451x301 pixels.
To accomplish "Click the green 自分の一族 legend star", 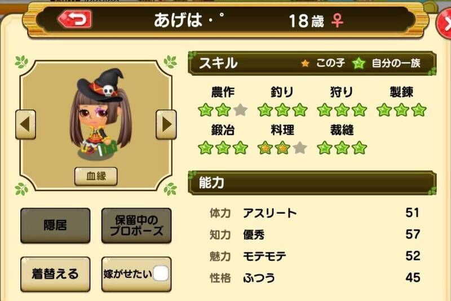I will 359,63.
